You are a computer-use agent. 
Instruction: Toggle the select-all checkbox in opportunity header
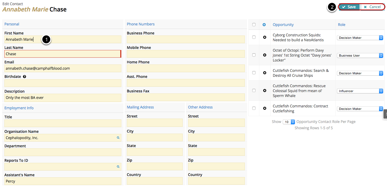pyautogui.click(x=254, y=25)
